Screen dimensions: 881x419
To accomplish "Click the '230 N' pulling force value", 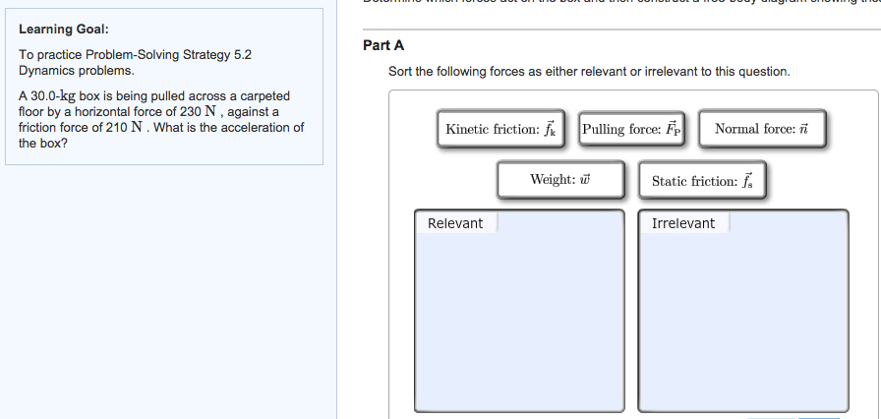I will tap(198, 112).
